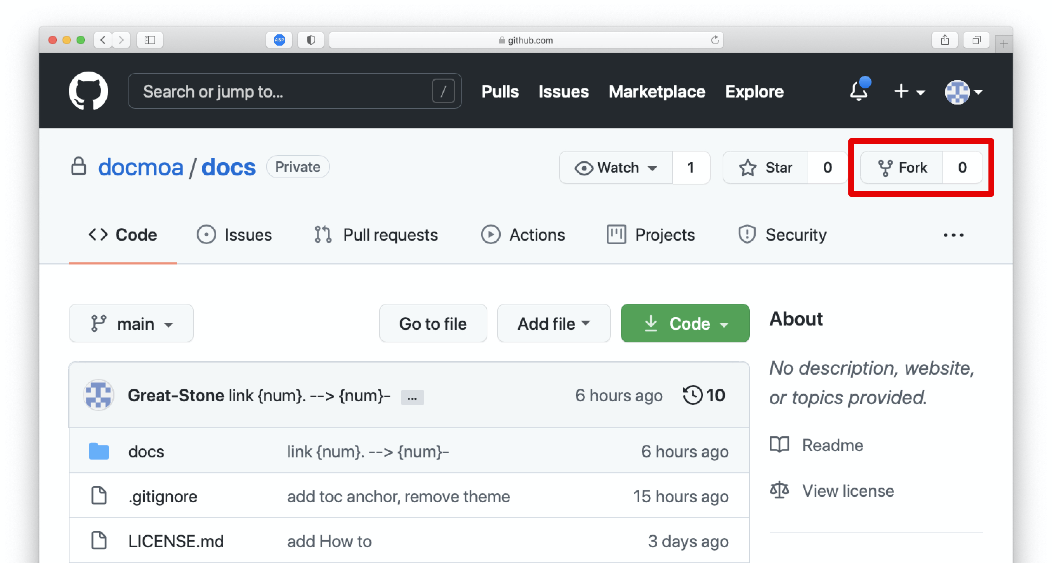Viewport: 1052px width, 563px height.
Task: Fork the repository
Action: click(902, 167)
